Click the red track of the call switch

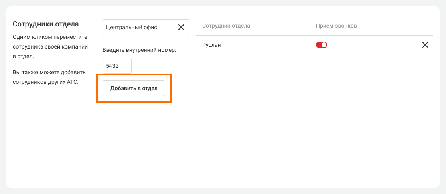319,45
